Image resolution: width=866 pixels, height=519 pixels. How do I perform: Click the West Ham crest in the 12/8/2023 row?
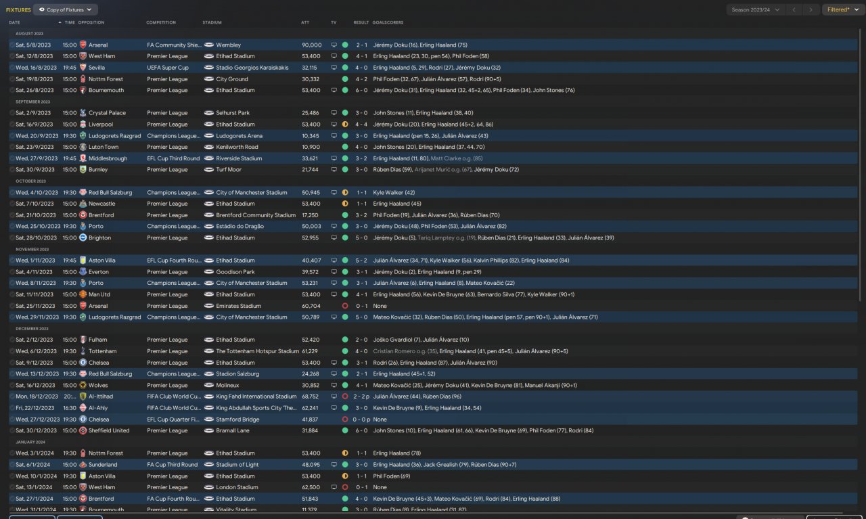83,56
